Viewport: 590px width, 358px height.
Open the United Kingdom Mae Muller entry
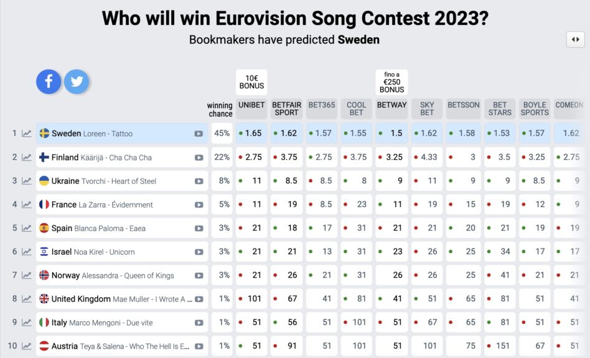[122, 299]
